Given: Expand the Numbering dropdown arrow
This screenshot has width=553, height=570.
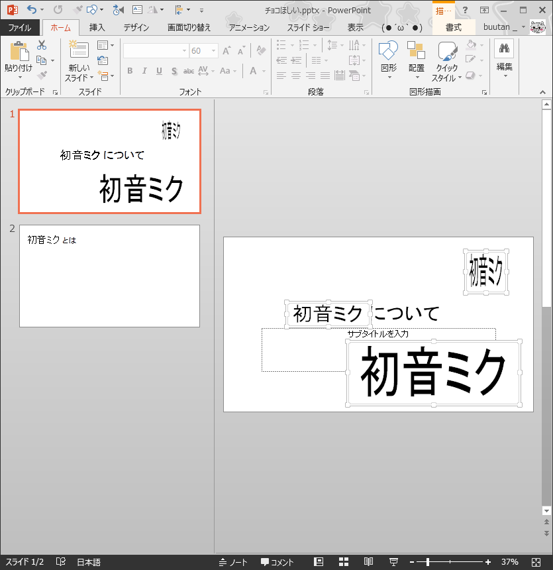Looking at the screenshot, I should click(315, 46).
